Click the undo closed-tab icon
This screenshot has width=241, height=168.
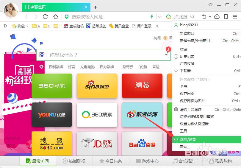pyautogui.click(x=204, y=17)
